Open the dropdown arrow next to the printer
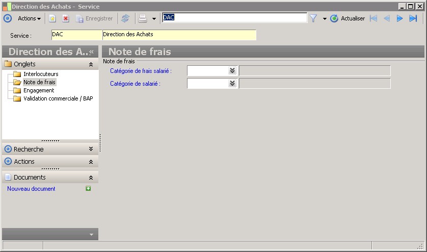The image size is (427, 252). pos(154,19)
